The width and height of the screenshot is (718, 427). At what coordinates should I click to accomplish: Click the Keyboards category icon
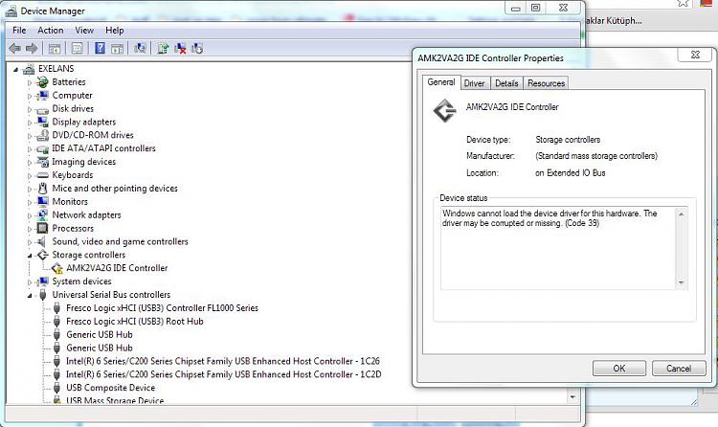coord(42,175)
